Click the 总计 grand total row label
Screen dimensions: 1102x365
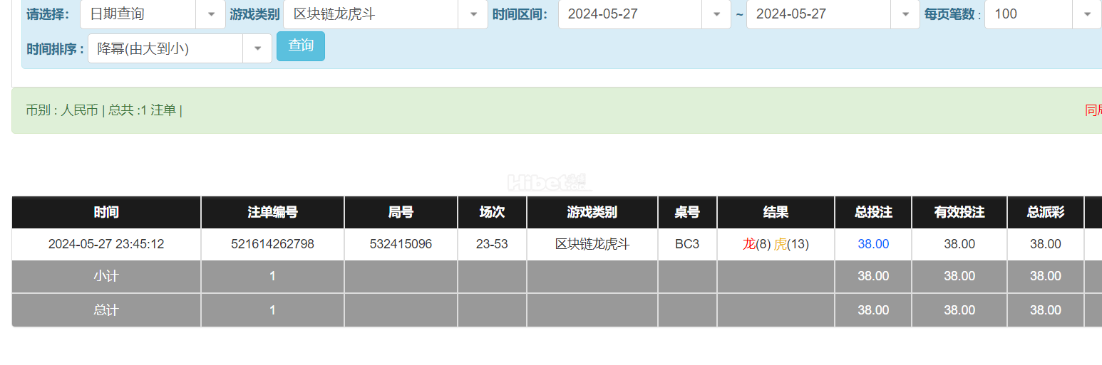pos(106,310)
